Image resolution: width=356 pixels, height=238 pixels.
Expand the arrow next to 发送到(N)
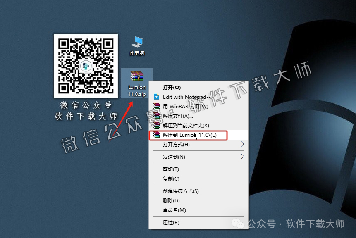point(242,156)
